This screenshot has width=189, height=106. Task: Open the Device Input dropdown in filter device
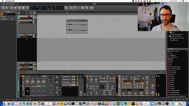[107, 82]
